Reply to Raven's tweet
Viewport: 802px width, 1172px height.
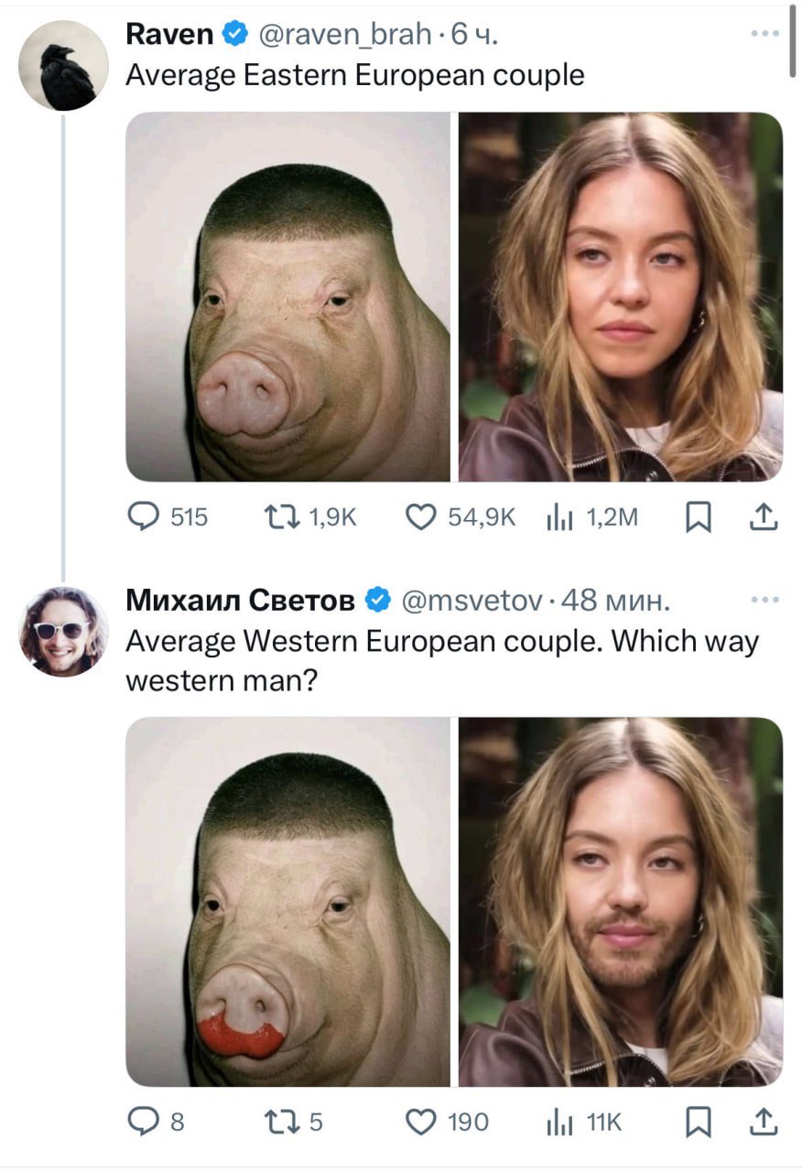click(145, 516)
